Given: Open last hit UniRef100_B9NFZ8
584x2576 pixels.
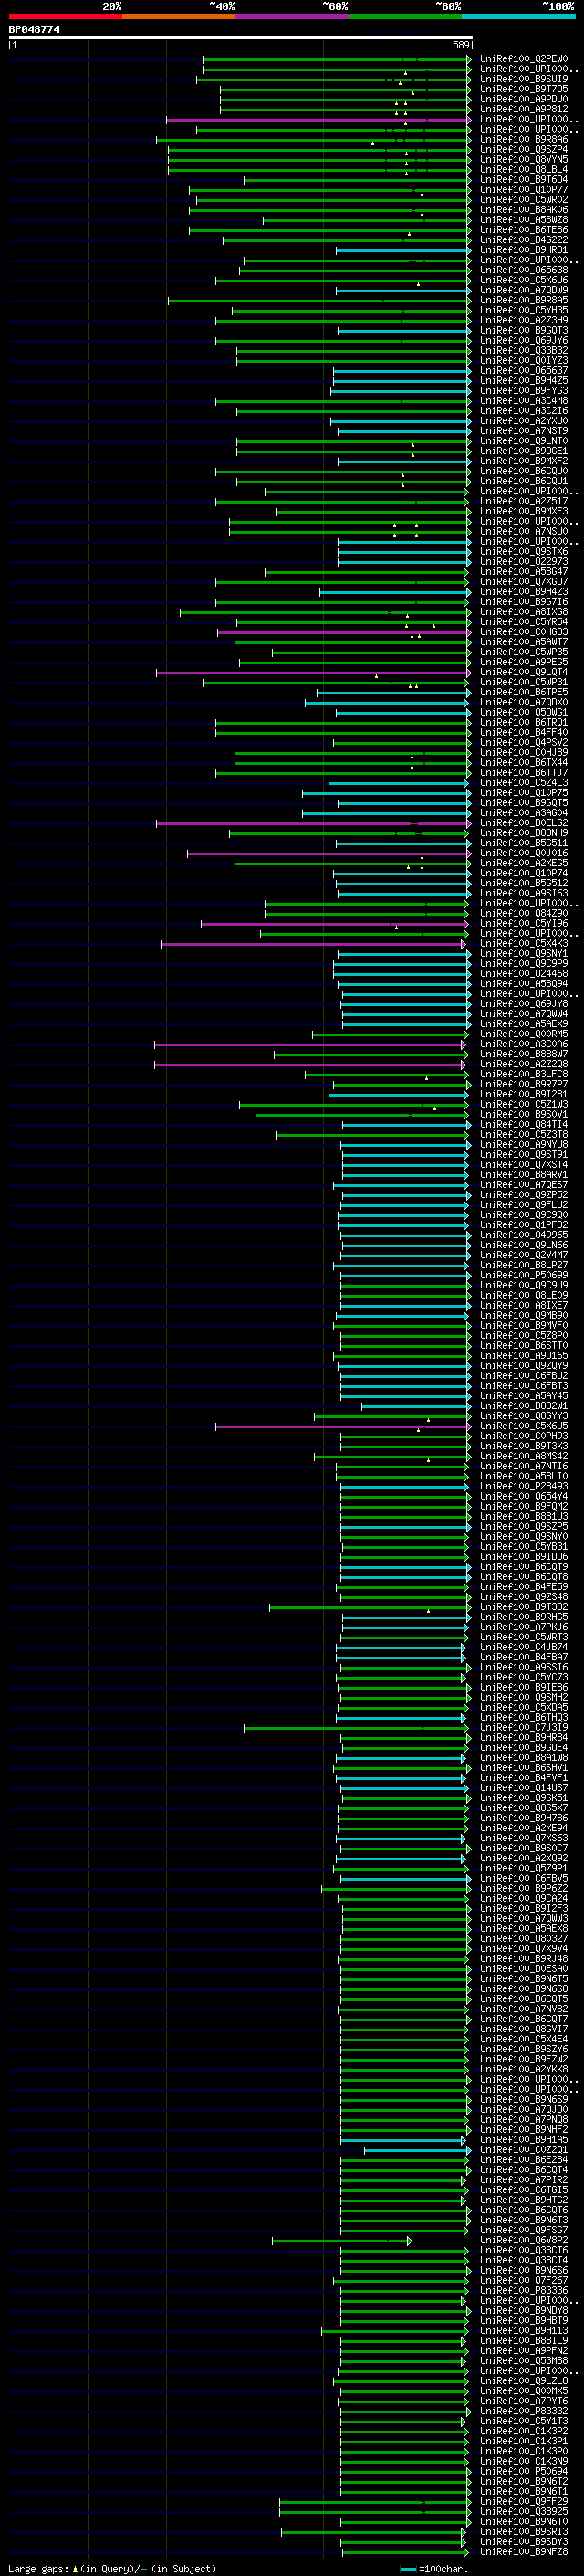Looking at the screenshot, I should (524, 2552).
